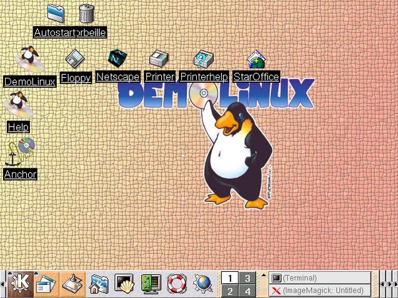The height and width of the screenshot is (298, 398).
Task: Open the Autostart folder icon
Action: 56,12
